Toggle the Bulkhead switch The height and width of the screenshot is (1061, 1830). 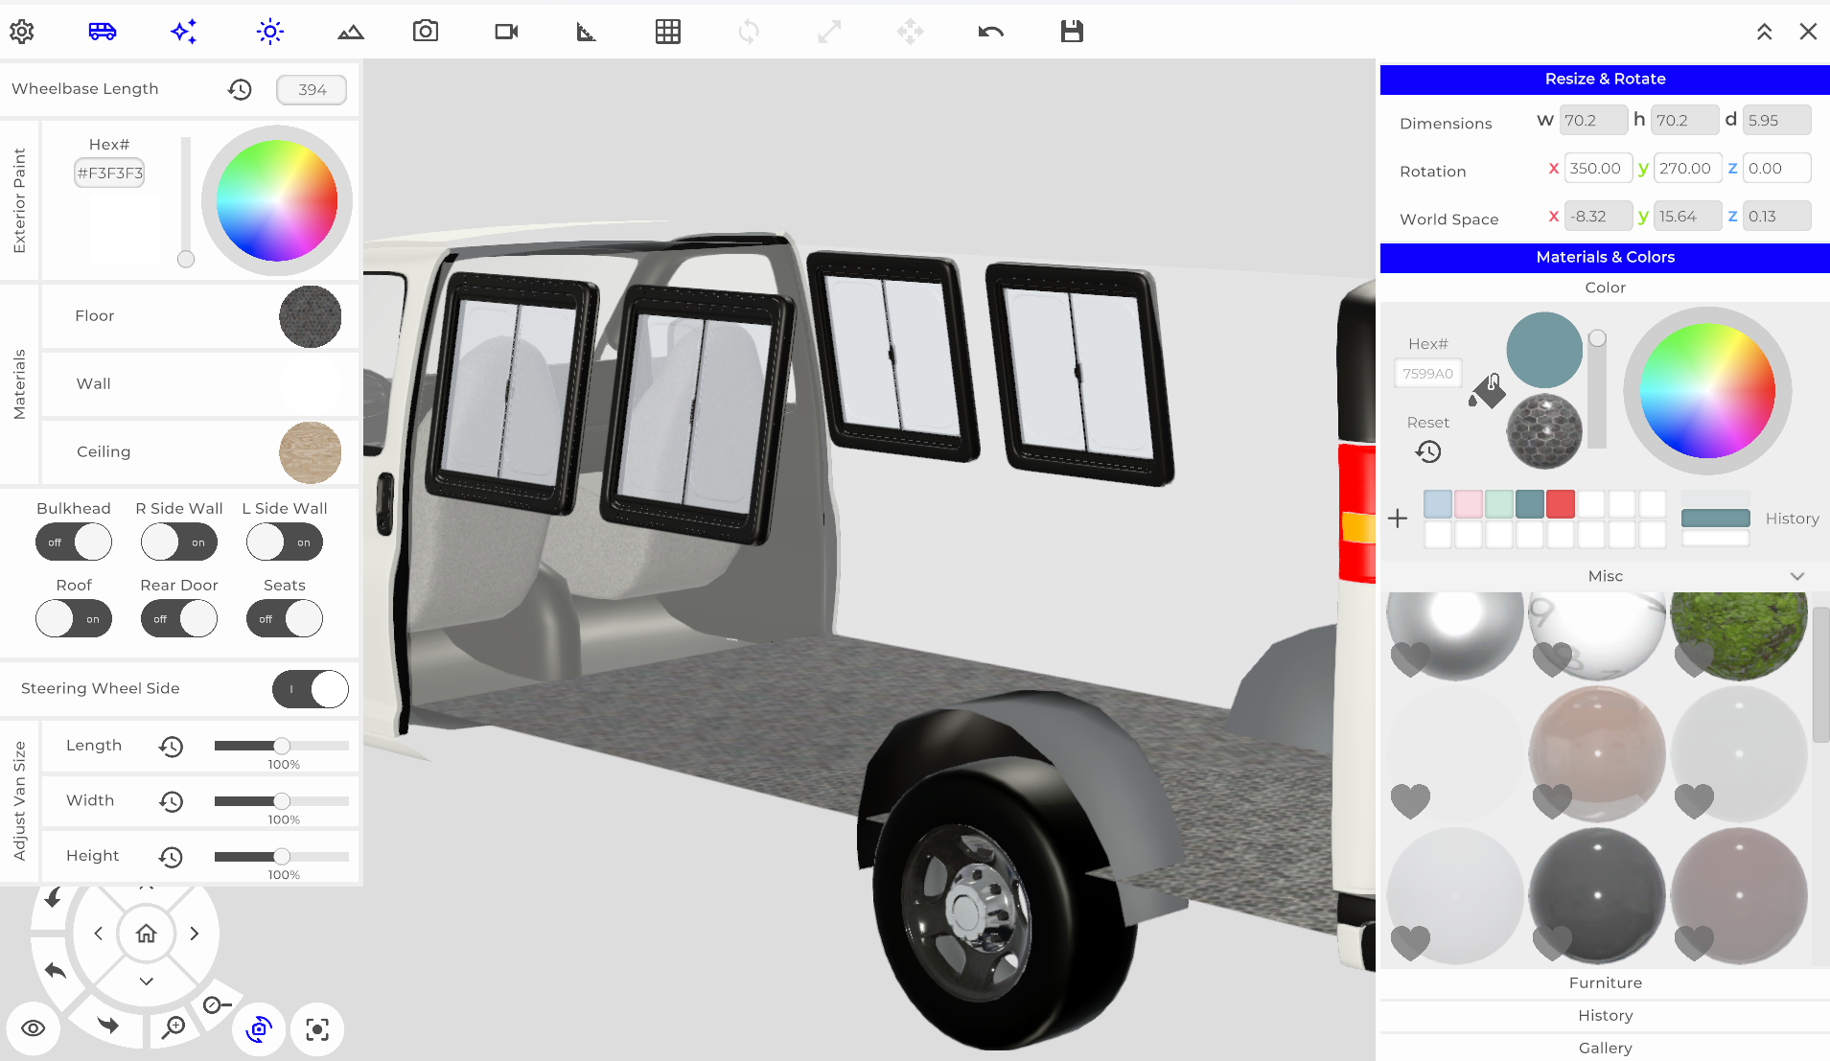click(74, 542)
